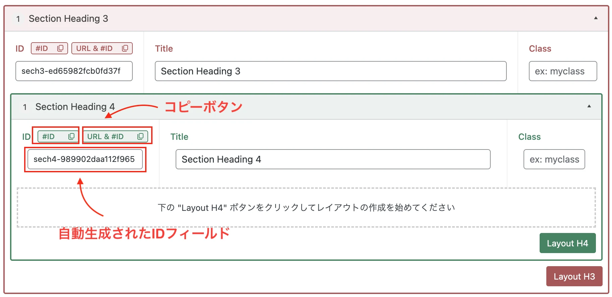Click the red #ID button label text
Screen dimensions: 612x297
click(x=42, y=48)
